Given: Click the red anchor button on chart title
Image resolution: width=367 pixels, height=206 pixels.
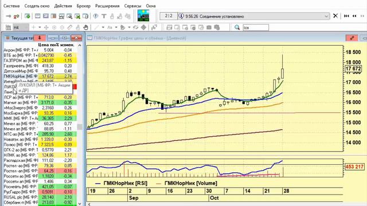Looking at the screenshot, I should coord(352,38).
